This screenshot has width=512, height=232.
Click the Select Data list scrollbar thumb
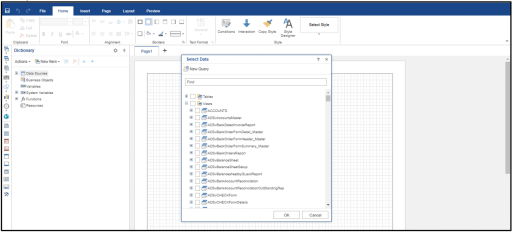[x=328, y=98]
